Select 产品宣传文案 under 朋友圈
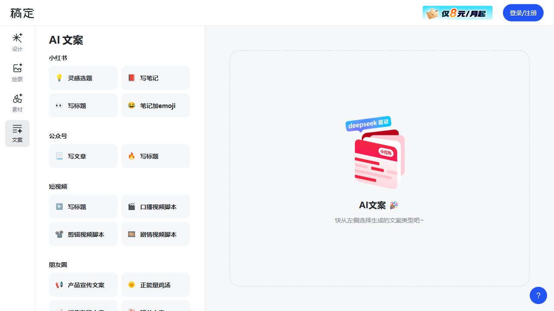554x311 pixels. coord(83,285)
